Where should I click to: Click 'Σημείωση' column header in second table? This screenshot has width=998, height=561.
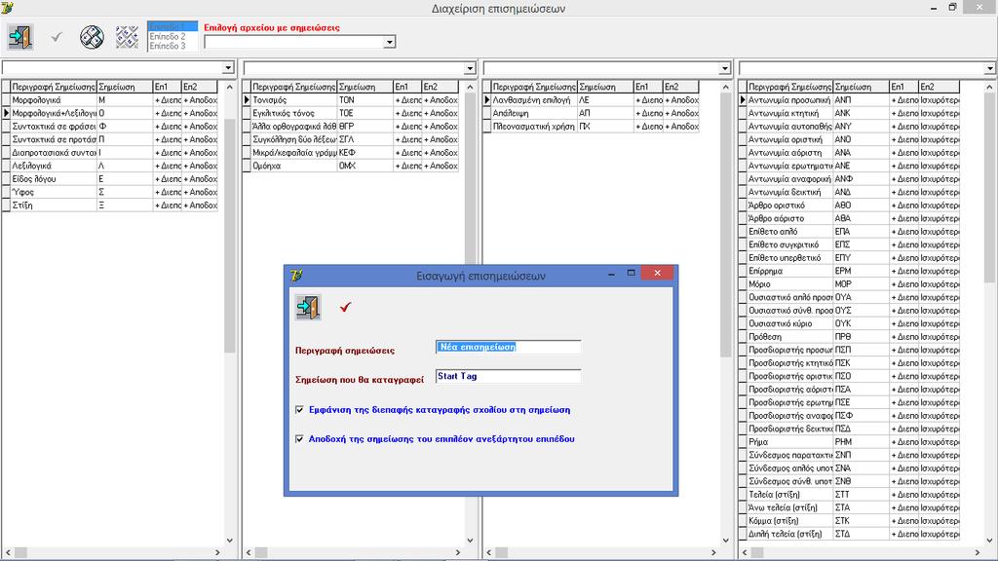365,87
